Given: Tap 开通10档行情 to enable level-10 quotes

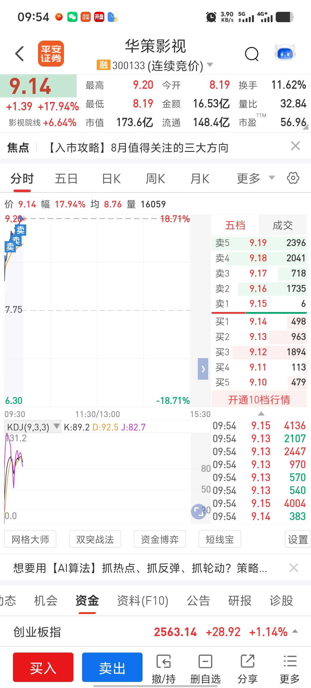Looking at the screenshot, I should 259,400.
